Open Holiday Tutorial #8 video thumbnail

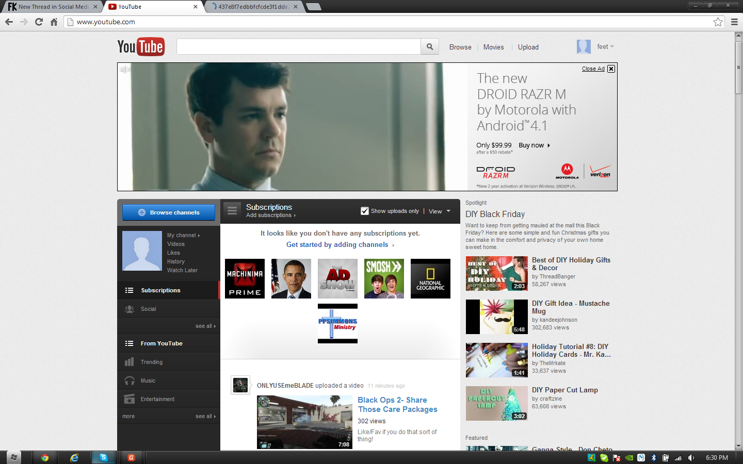tap(497, 360)
